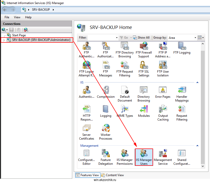Open FTP Messages feature
This screenshot has height=182, width=210.
(106, 69)
